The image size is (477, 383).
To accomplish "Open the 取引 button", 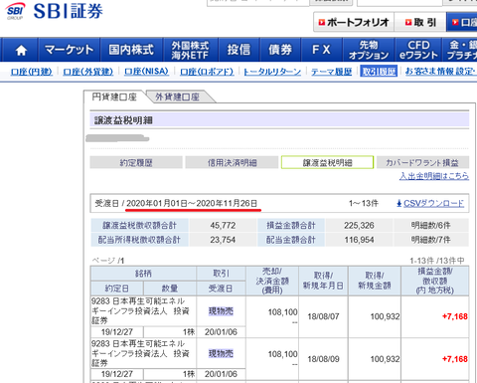I will [x=420, y=22].
